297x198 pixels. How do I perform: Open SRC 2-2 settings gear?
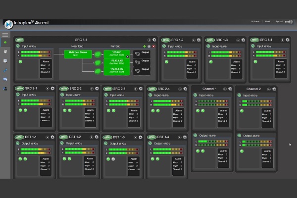coord(97,89)
